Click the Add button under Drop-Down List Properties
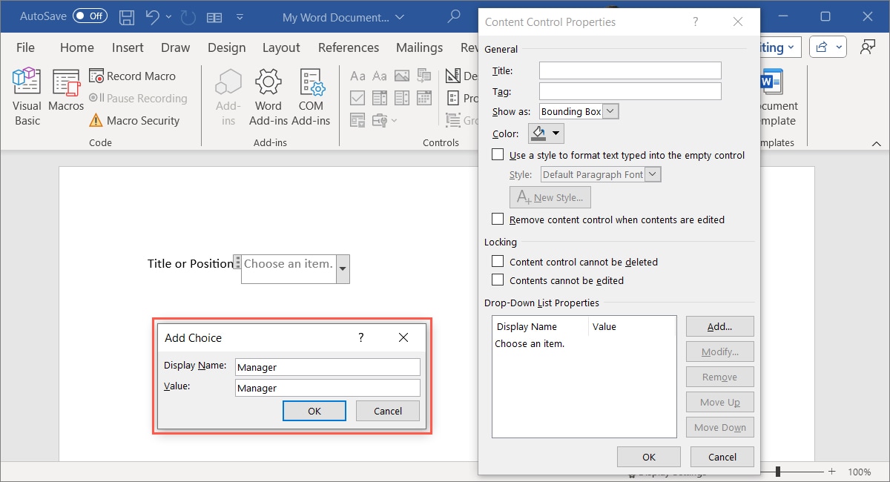The image size is (890, 482). (719, 326)
